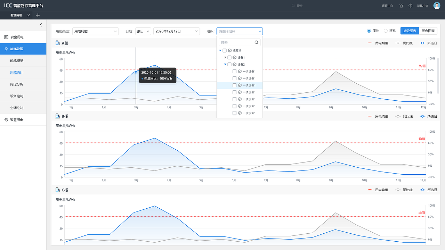Viewport: 445px width, 250px height.
Task: Close the 请选择组织 dropdown
Action: point(240,31)
